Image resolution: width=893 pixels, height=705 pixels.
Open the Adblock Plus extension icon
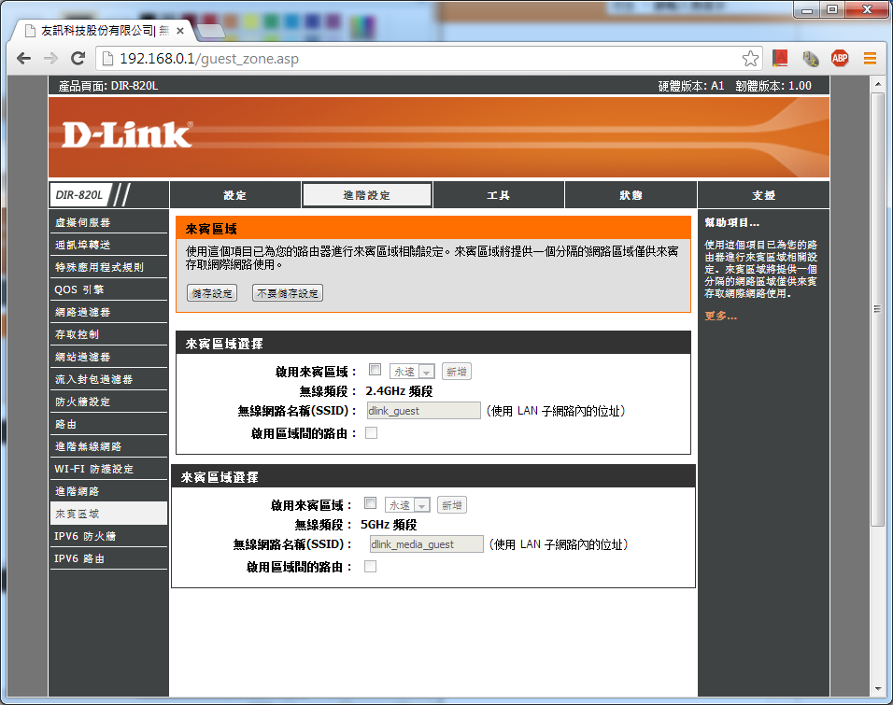(840, 58)
